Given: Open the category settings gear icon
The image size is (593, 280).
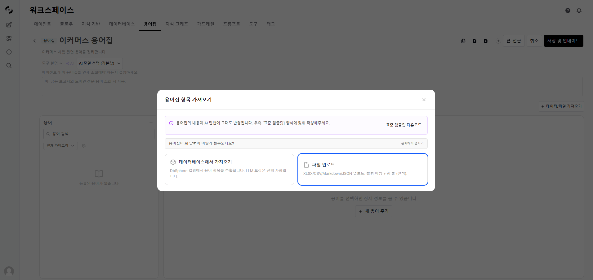Looking at the screenshot, I should tap(84, 146).
